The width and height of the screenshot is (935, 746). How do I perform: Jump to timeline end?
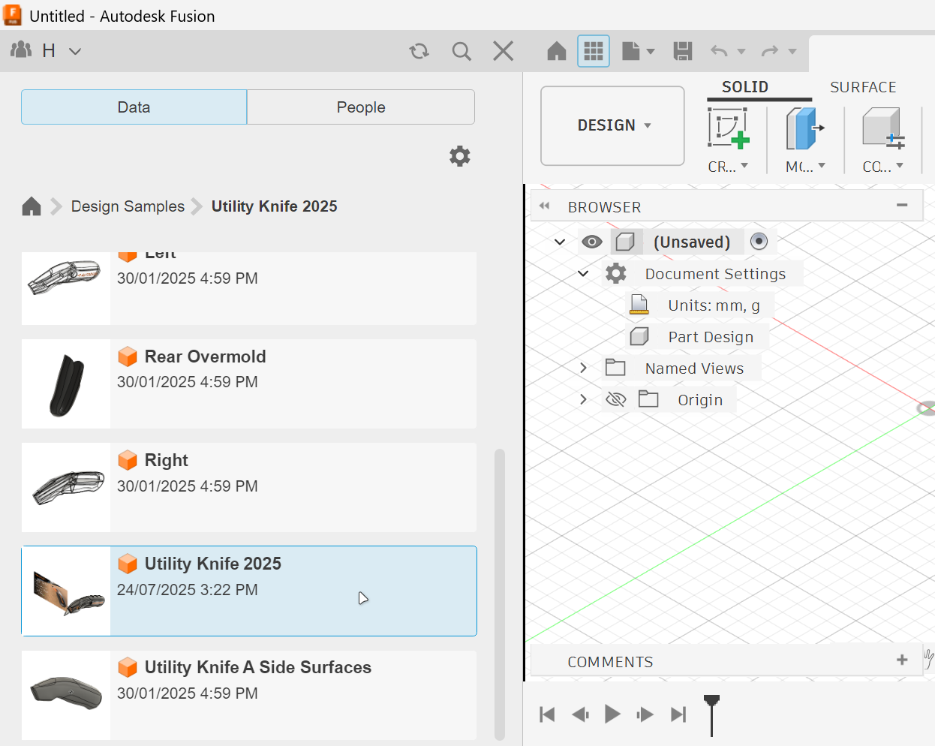[678, 714]
